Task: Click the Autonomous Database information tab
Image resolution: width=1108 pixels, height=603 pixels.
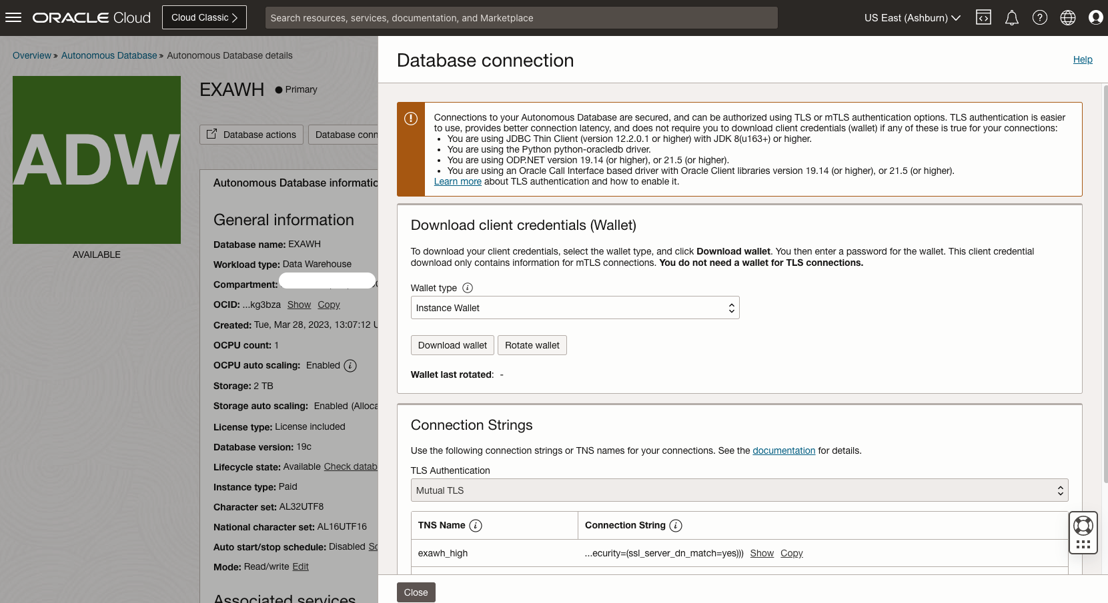Action: point(296,183)
